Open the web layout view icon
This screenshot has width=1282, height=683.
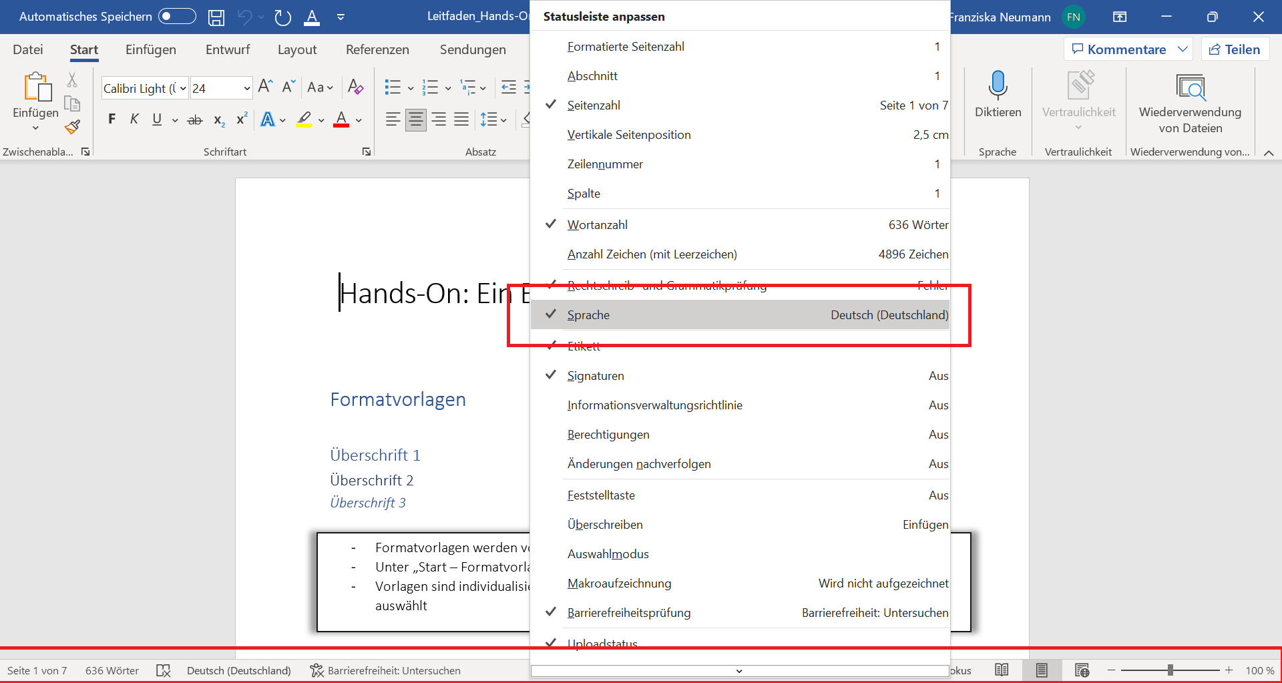1082,670
